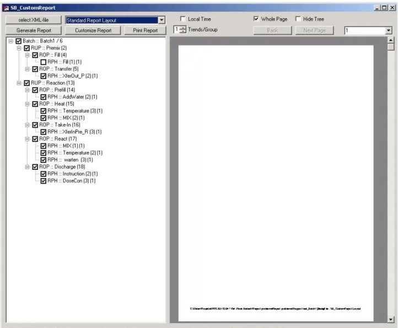
Task: Enable the Local Time checkbox
Action: click(183, 19)
